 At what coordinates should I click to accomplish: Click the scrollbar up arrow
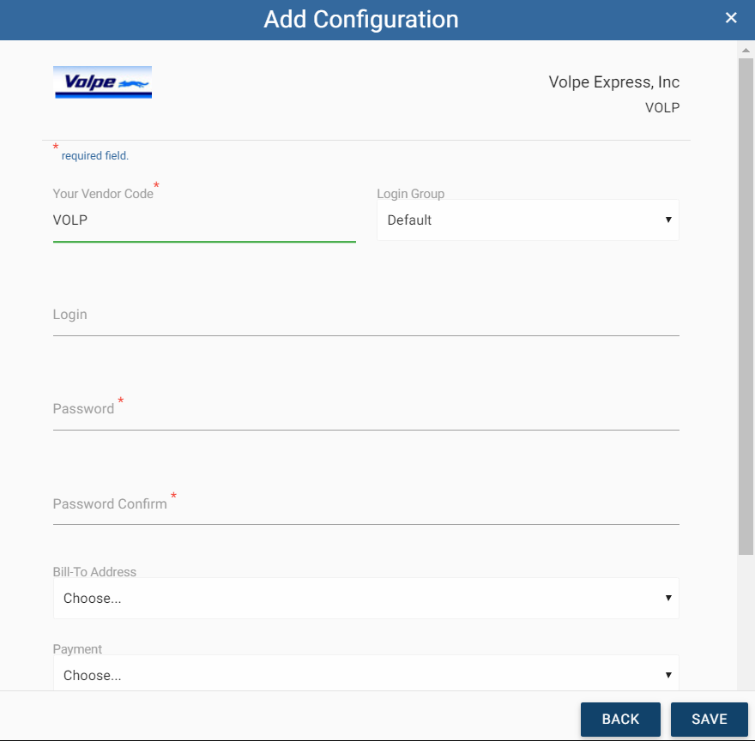click(x=746, y=50)
